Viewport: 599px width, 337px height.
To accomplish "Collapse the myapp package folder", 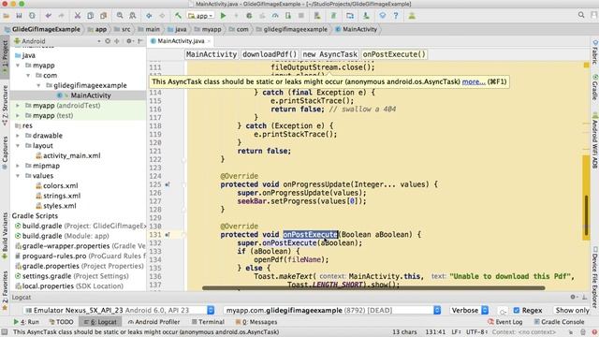I will [x=18, y=66].
